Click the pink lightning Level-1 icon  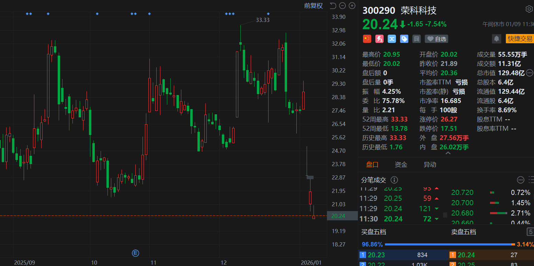point(379,39)
